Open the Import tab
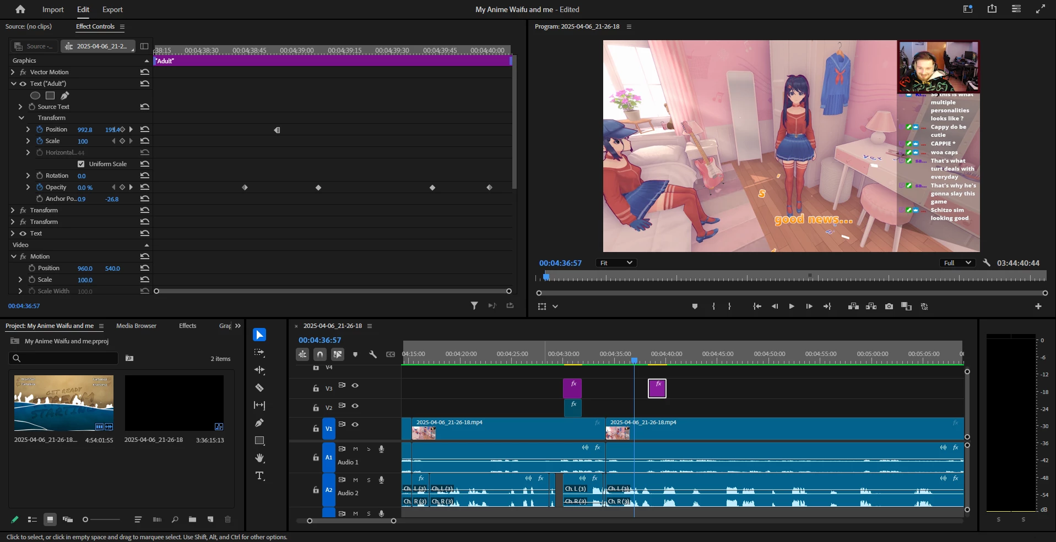This screenshot has width=1056, height=542. click(53, 9)
